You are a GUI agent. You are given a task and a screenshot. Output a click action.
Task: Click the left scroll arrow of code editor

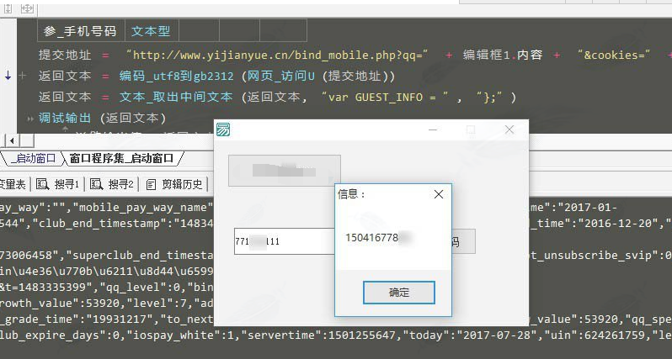pyautogui.click(x=12, y=140)
